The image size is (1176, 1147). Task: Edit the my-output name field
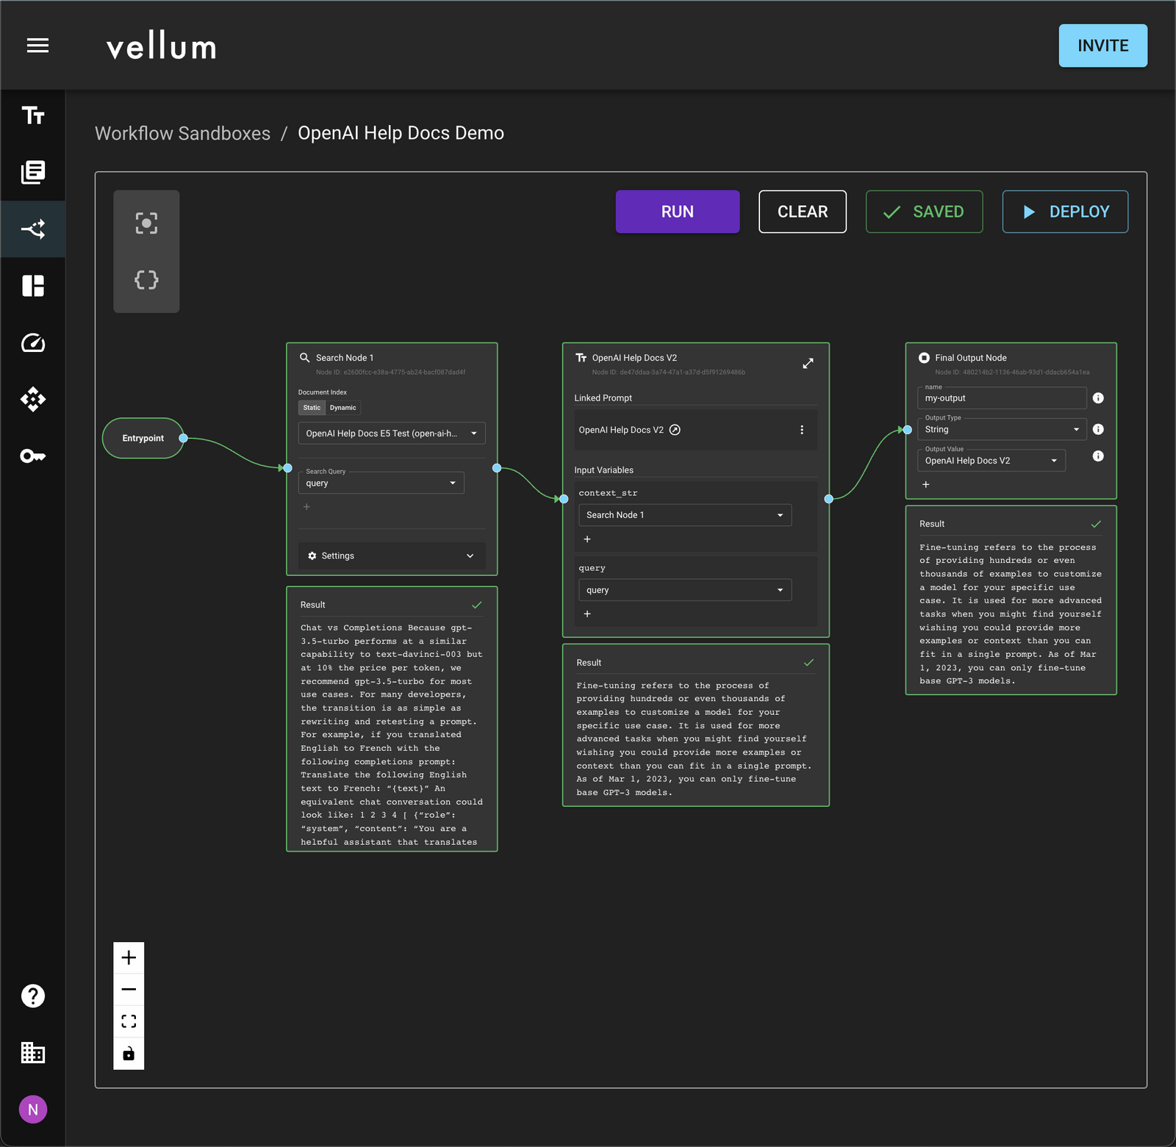pyautogui.click(x=1001, y=398)
